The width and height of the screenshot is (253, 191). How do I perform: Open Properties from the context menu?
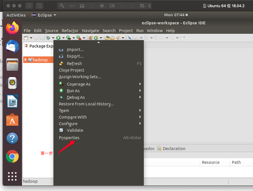pyautogui.click(x=99, y=138)
